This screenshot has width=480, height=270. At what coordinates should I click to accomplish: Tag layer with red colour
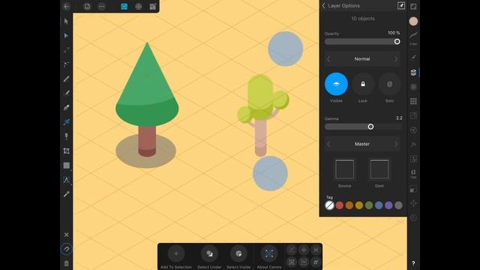click(x=340, y=205)
